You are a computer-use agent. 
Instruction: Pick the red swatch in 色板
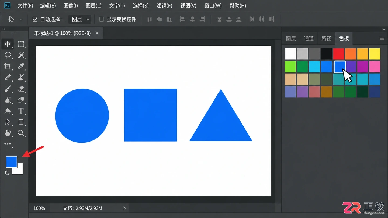coord(338,54)
